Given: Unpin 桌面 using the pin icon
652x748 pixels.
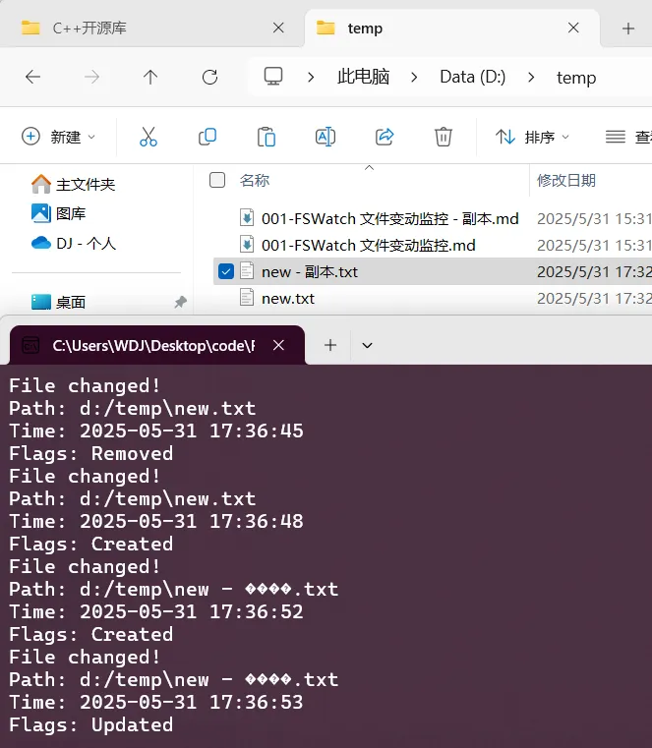Looking at the screenshot, I should [180, 302].
